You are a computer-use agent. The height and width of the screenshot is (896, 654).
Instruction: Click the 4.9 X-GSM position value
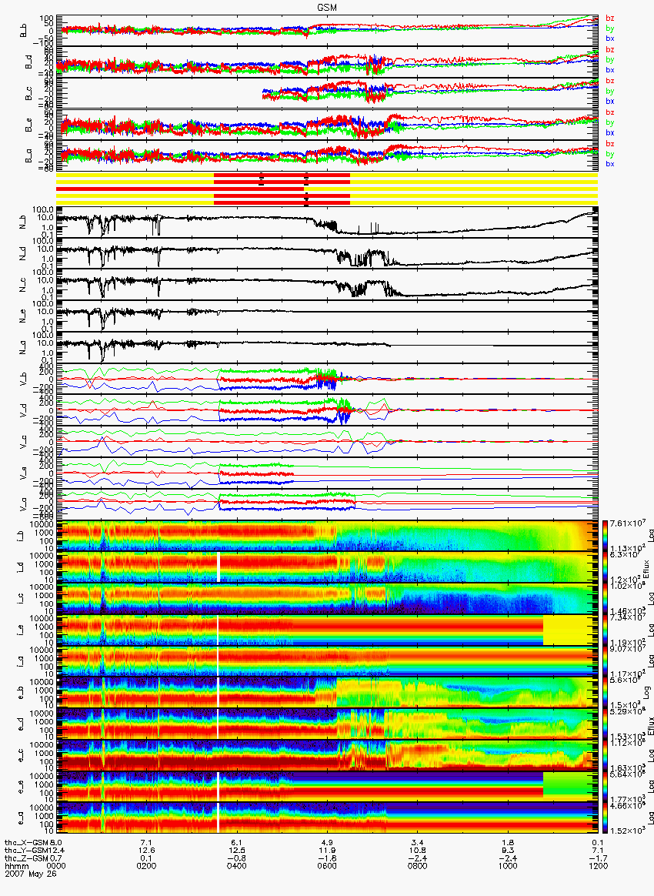(327, 843)
